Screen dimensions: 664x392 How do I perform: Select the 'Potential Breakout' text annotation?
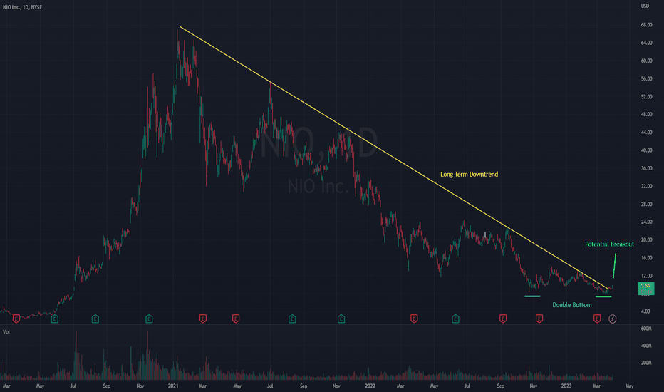[x=609, y=244]
